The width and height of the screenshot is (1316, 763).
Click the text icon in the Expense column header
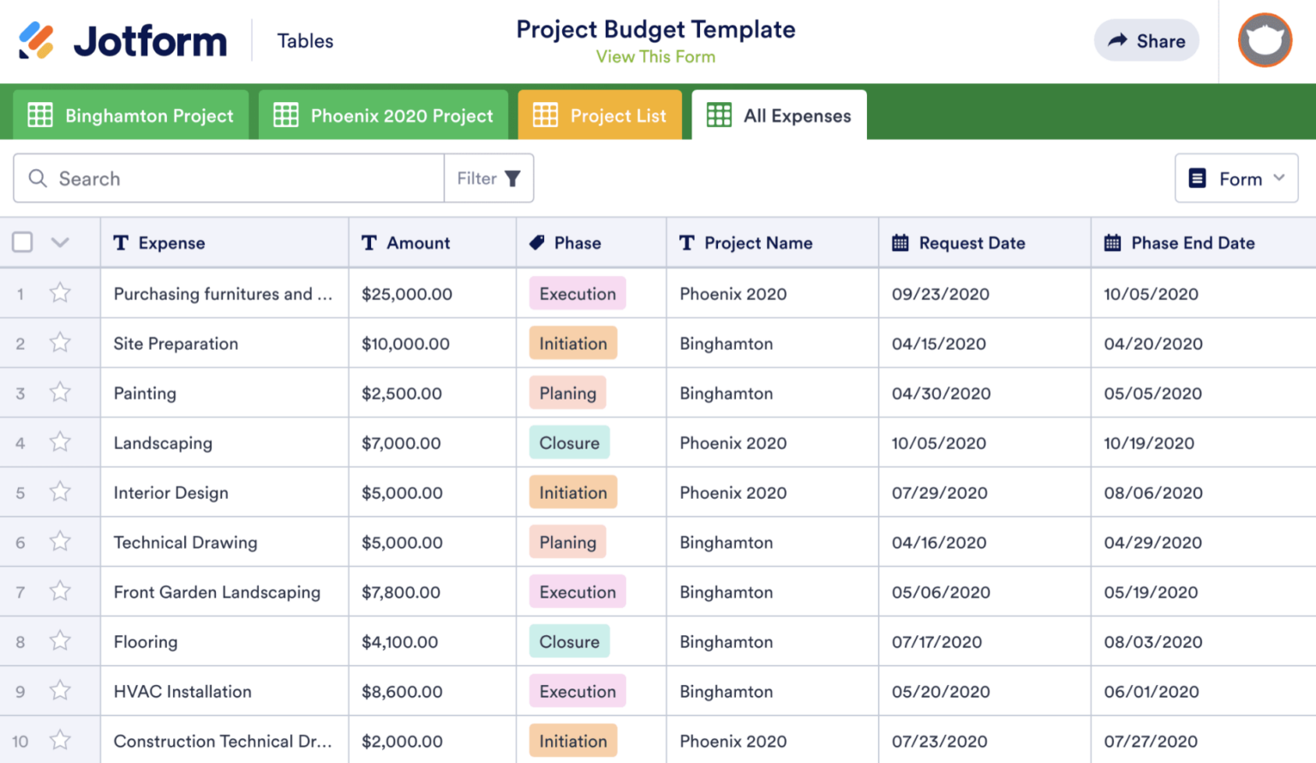point(120,243)
